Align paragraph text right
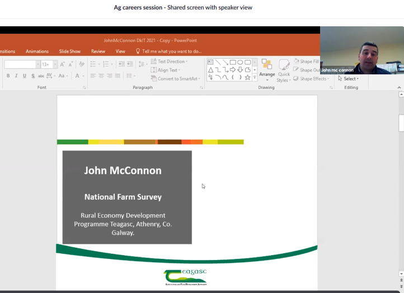This screenshot has height=293, width=404. [110, 75]
